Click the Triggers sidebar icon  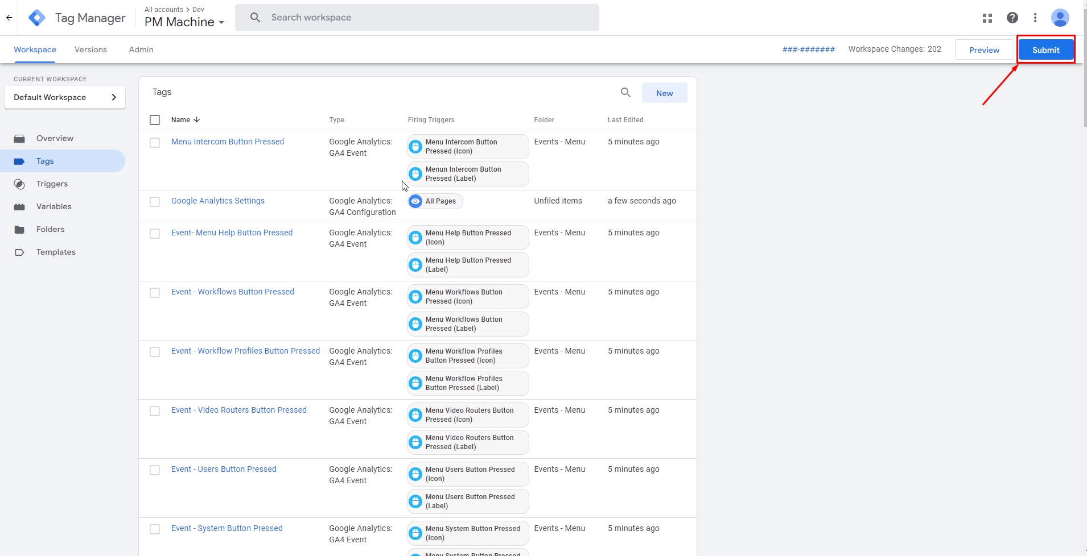tap(19, 184)
